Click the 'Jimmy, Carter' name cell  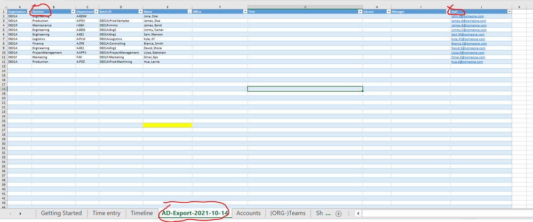[168, 30]
